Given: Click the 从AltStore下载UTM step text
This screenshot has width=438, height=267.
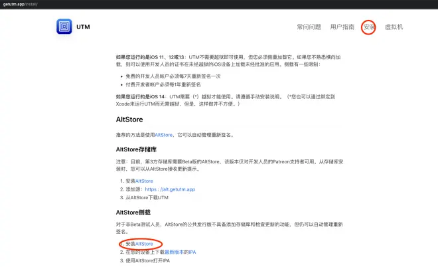Looking at the screenshot, I should point(147,197).
